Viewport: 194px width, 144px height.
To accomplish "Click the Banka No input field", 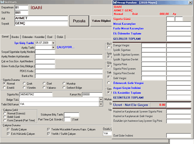I will [69, 76].
